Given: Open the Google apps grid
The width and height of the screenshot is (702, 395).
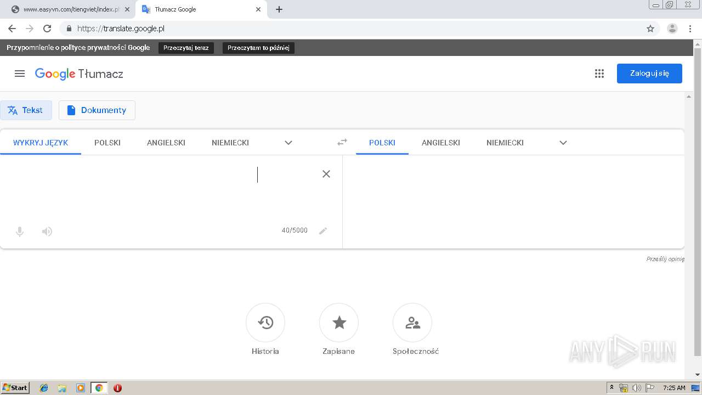Looking at the screenshot, I should coord(599,74).
